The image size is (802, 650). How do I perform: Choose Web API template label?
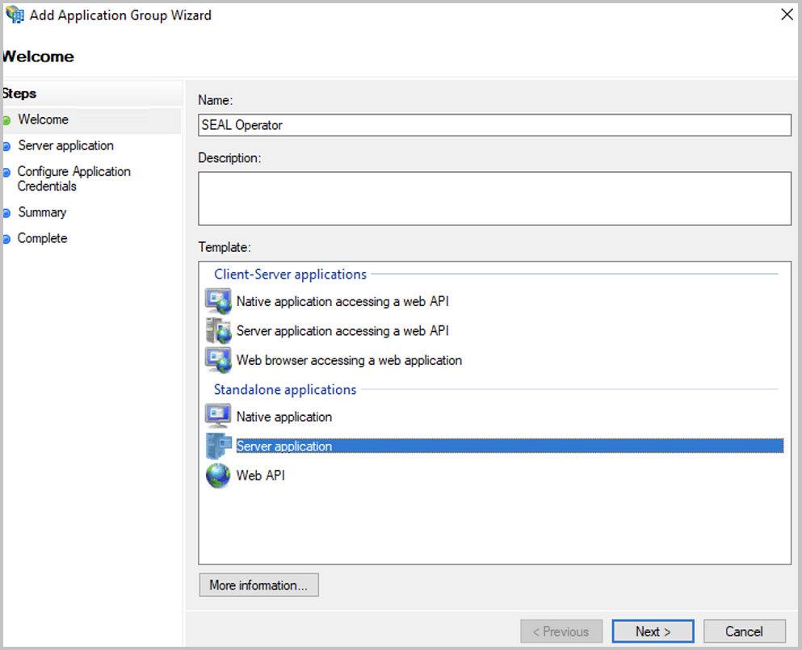click(x=260, y=476)
